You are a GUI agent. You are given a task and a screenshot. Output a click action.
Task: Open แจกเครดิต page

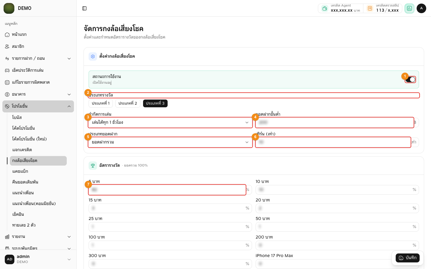click(x=38, y=150)
